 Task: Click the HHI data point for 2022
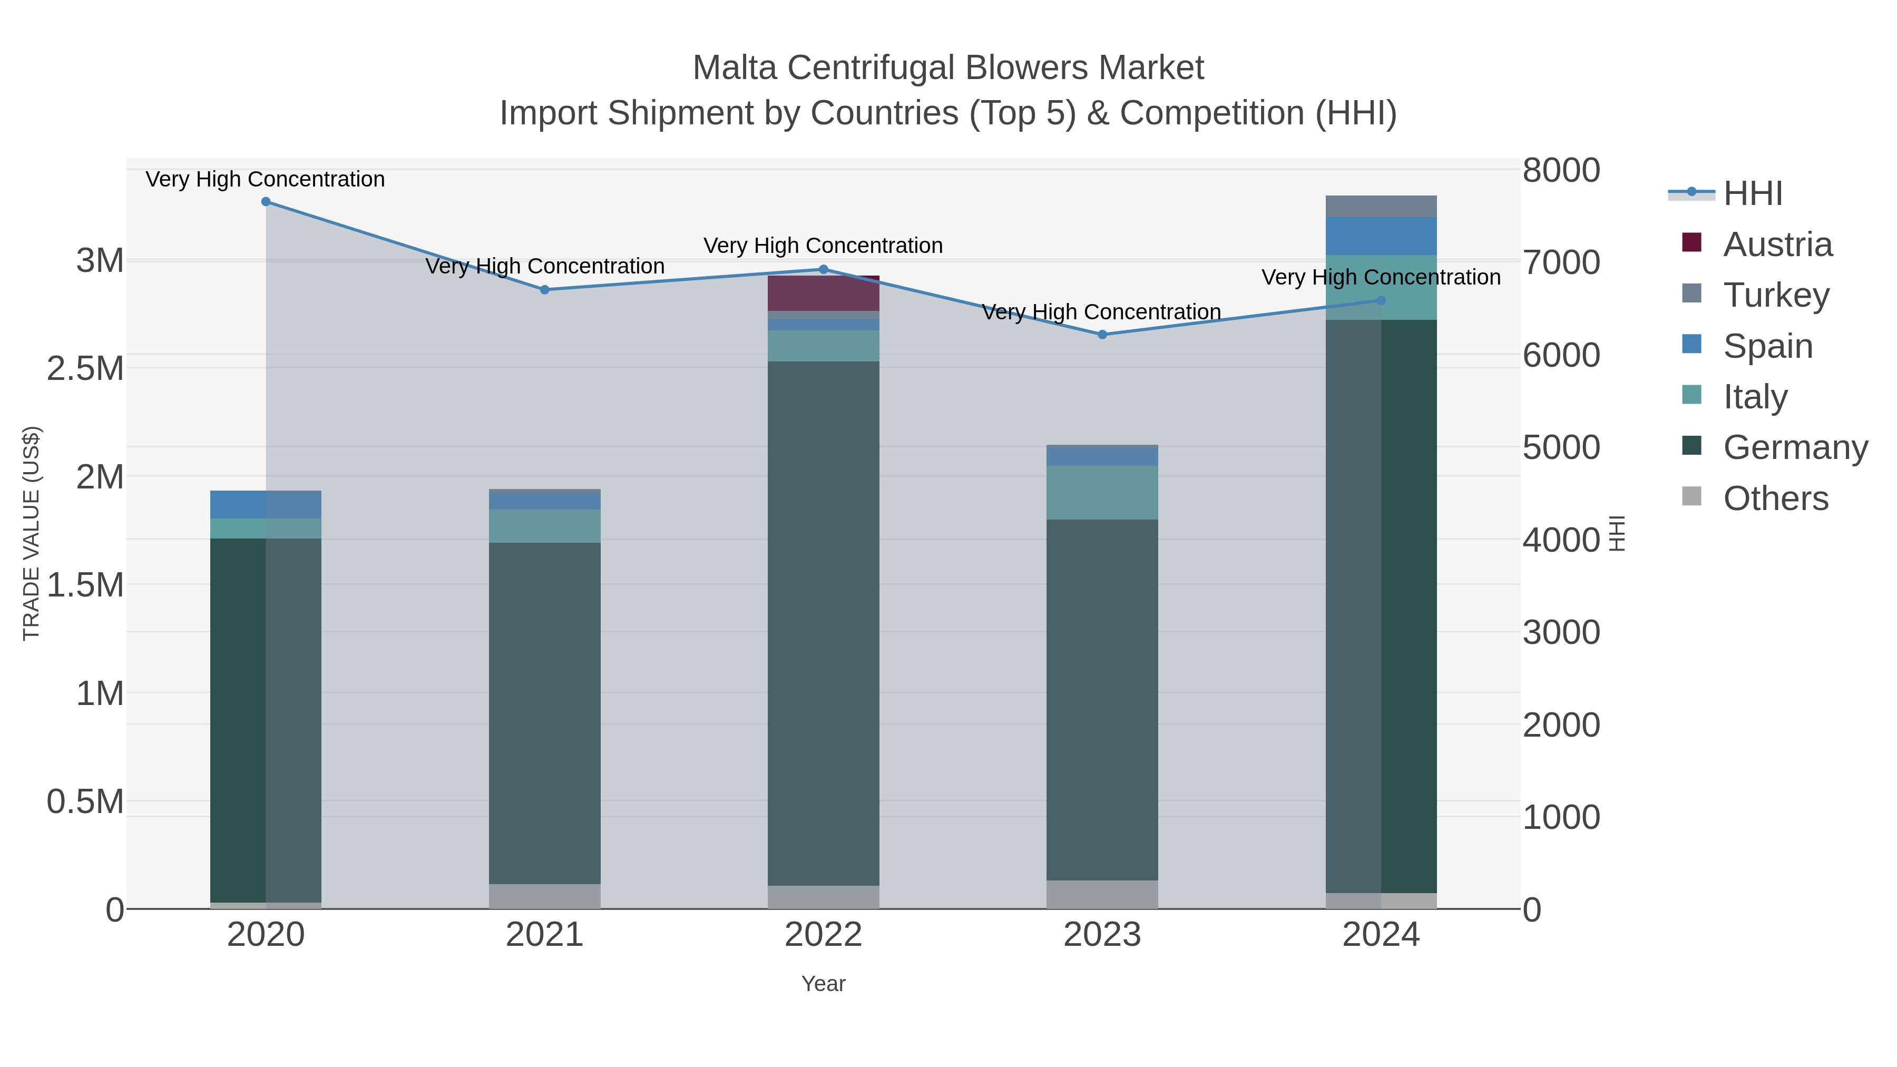click(x=823, y=269)
